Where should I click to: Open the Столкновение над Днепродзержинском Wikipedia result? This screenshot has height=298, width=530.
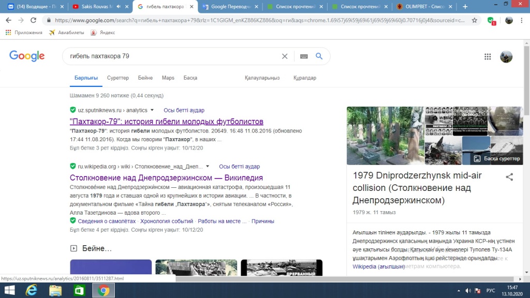[x=166, y=177]
